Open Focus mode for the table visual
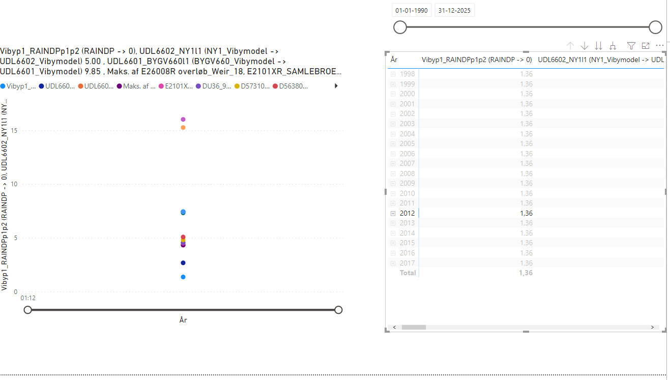670x380 pixels. [646, 46]
